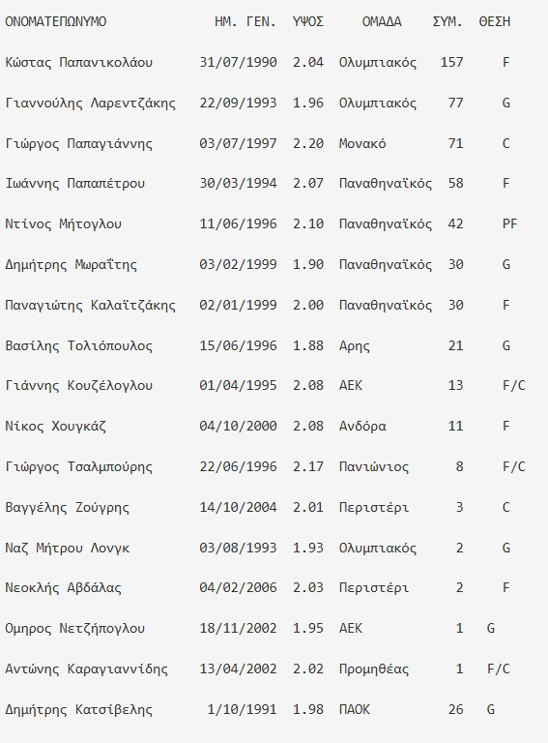Click the ΟΝΟΜΑΤΕΠΩΝΥΜΟ column header

click(55, 22)
